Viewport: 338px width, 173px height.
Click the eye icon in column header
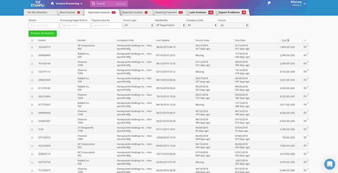click(305, 40)
